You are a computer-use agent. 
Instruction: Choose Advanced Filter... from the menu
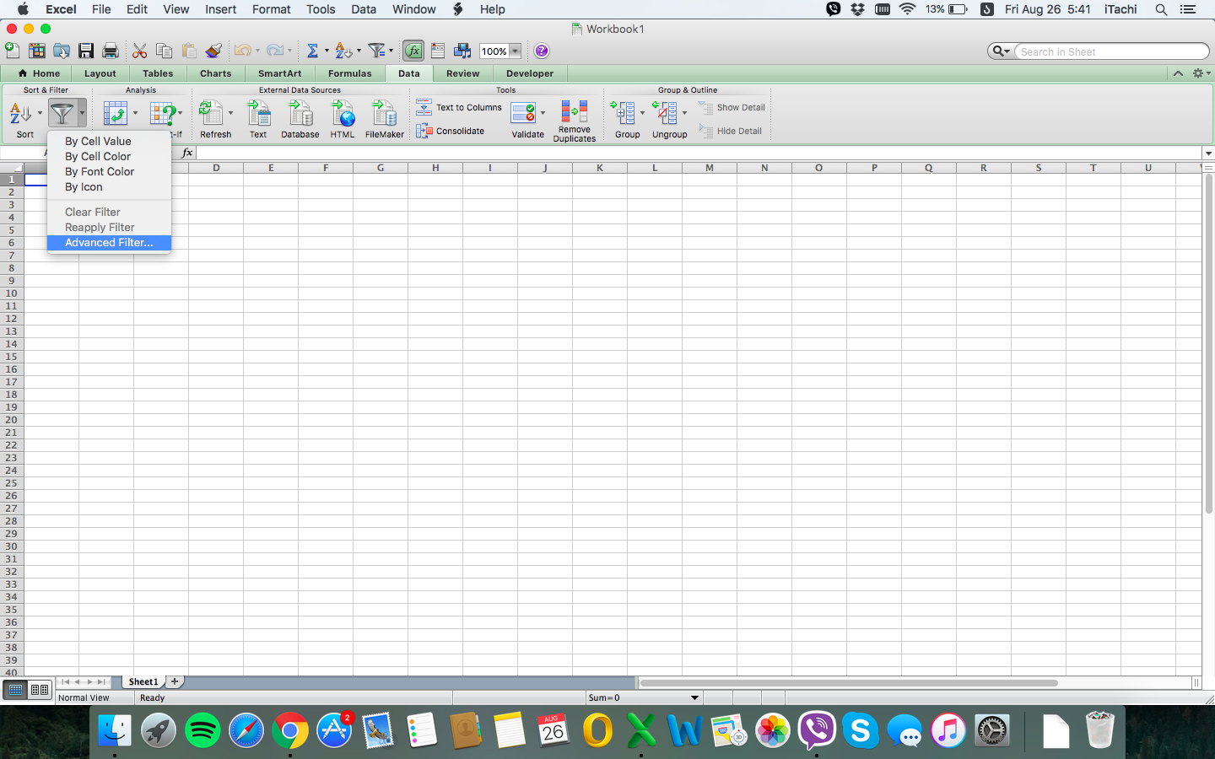point(109,243)
